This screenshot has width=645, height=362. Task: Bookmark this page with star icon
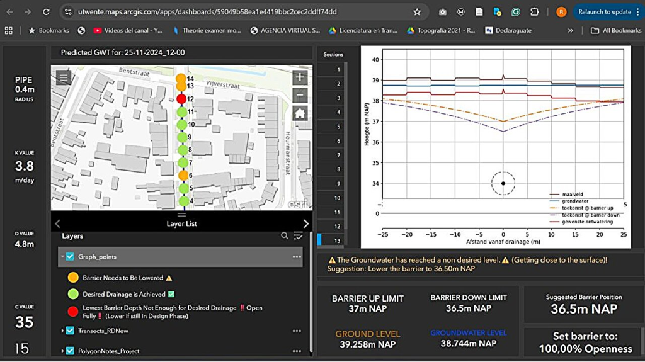[417, 12]
